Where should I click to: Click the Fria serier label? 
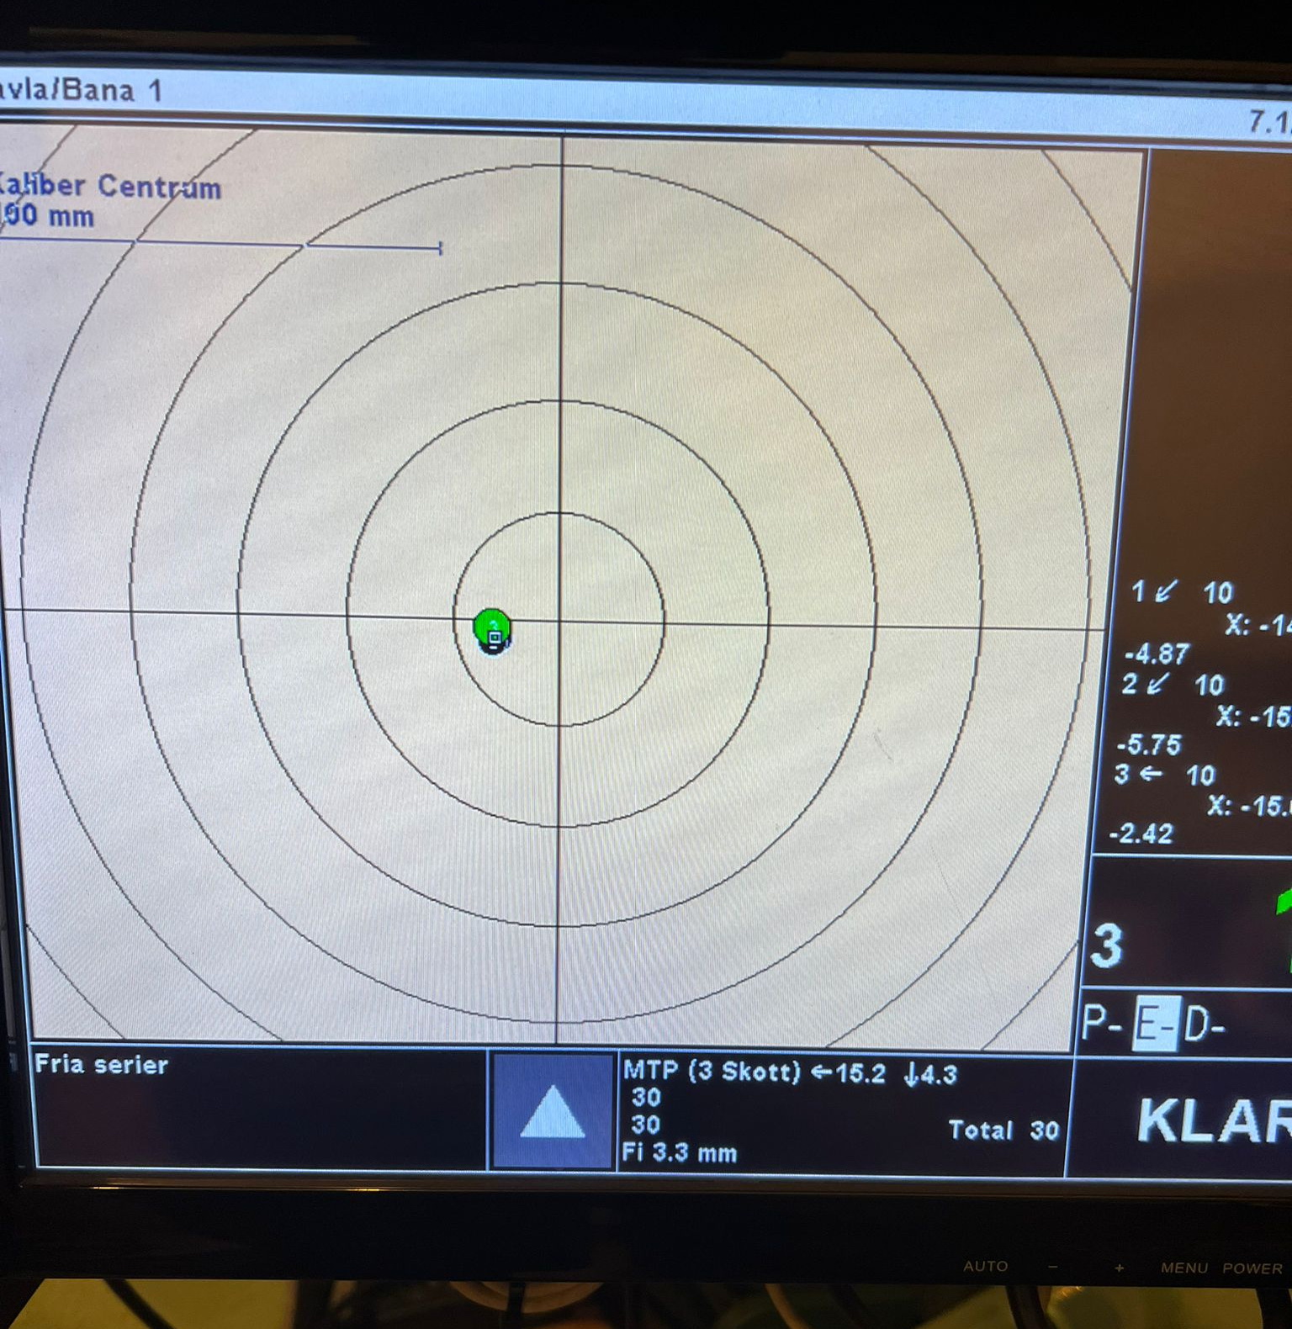coord(102,1065)
